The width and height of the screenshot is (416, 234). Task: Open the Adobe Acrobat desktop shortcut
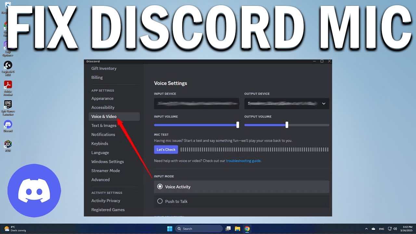pos(8,88)
